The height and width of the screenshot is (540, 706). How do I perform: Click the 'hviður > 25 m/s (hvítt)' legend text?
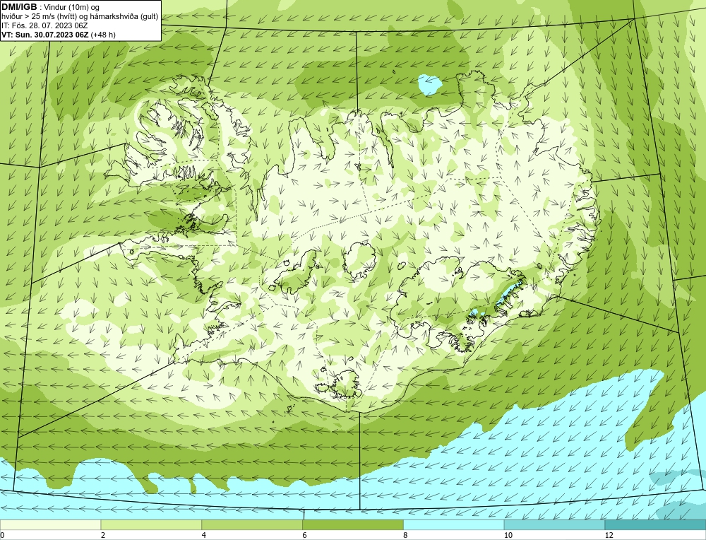[x=37, y=17]
